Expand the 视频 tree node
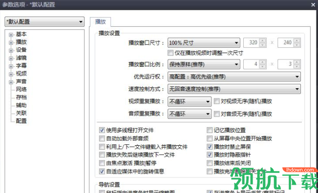This screenshot has width=318, height=193. pos(11,74)
